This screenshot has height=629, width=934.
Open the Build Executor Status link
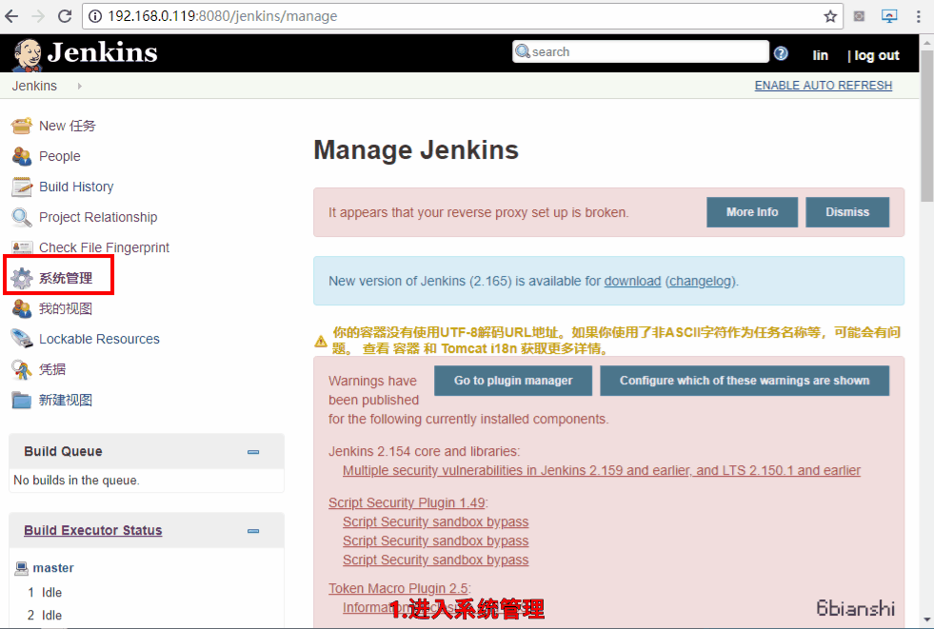pos(93,530)
